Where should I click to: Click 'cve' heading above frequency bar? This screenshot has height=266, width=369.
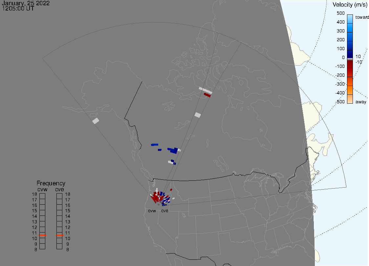pyautogui.click(x=59, y=190)
